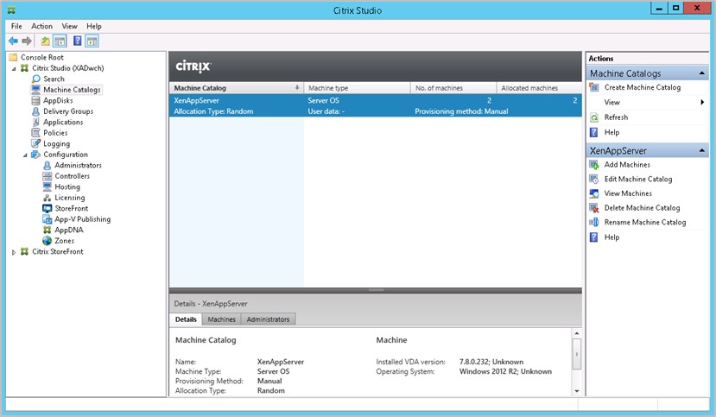This screenshot has width=716, height=417.
Task: Expand the Citrix StoreFront node
Action: click(13, 252)
